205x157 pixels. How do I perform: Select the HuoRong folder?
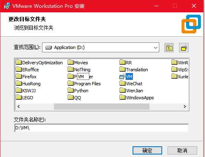pos(28,84)
